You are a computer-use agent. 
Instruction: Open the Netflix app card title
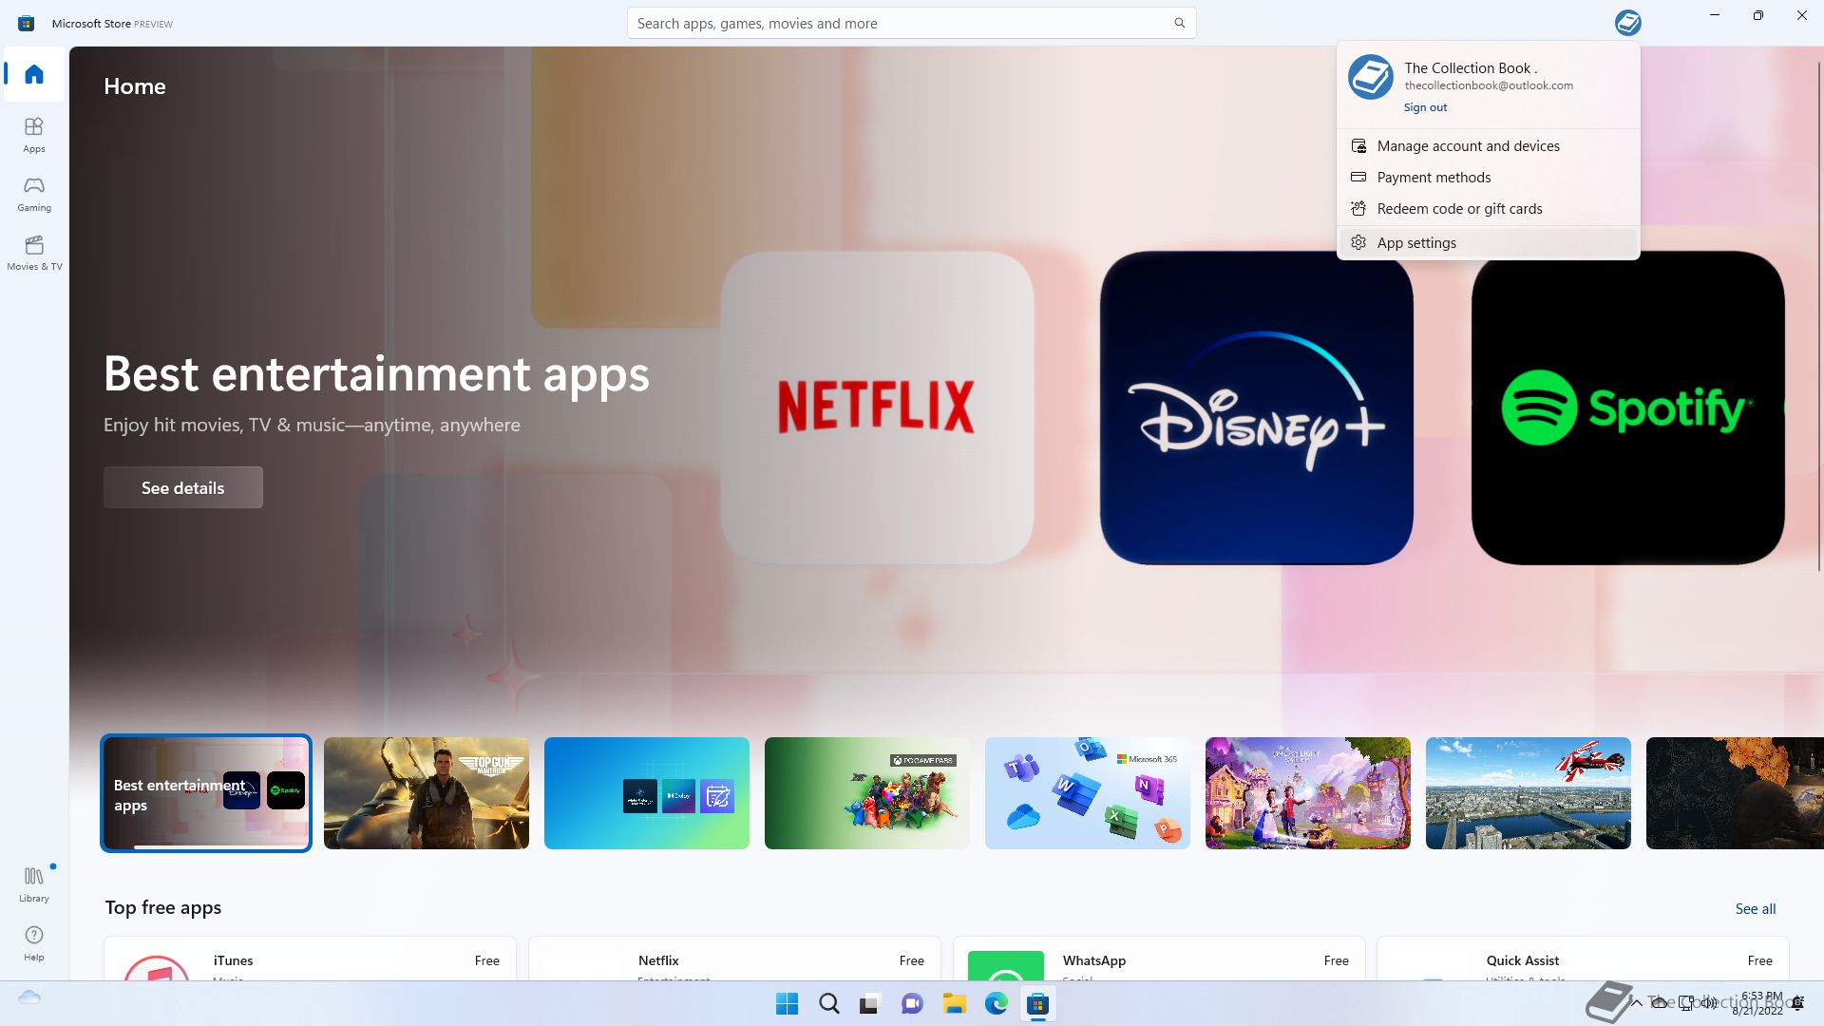click(658, 960)
